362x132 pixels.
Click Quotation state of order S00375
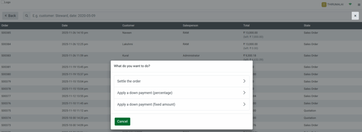310,110
